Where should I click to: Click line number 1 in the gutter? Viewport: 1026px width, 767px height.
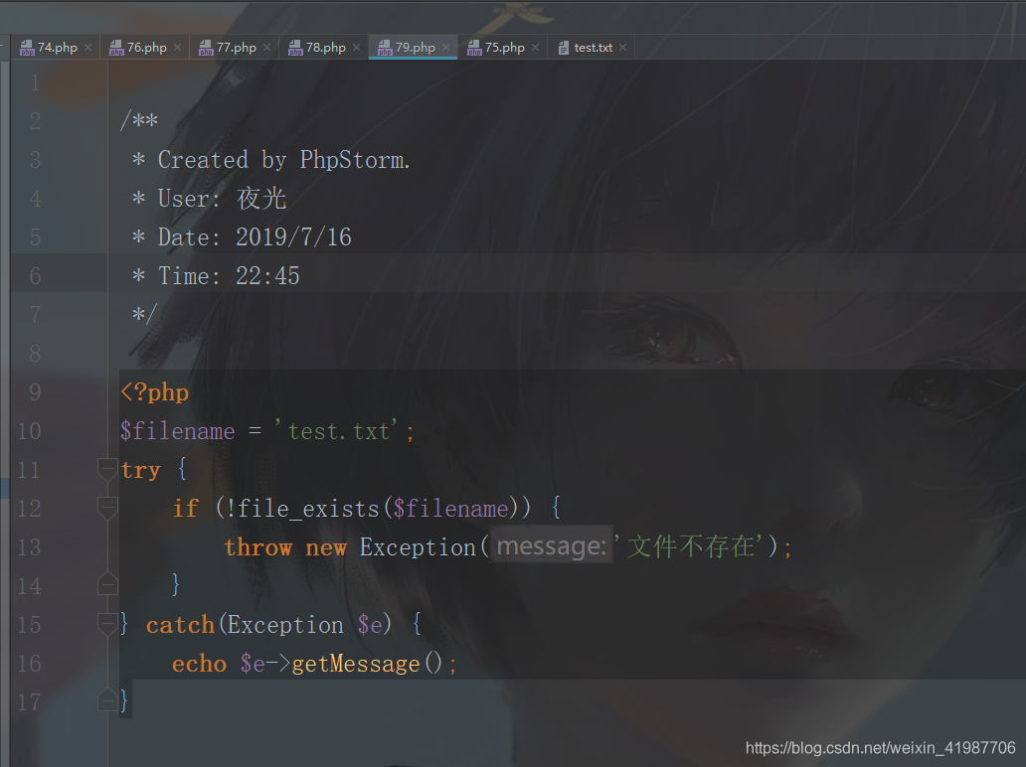pyautogui.click(x=35, y=83)
